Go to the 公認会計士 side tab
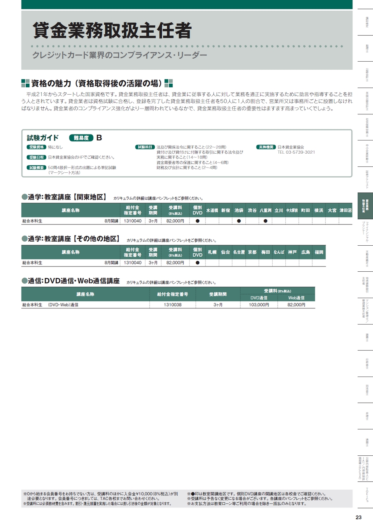 coord(366,74)
